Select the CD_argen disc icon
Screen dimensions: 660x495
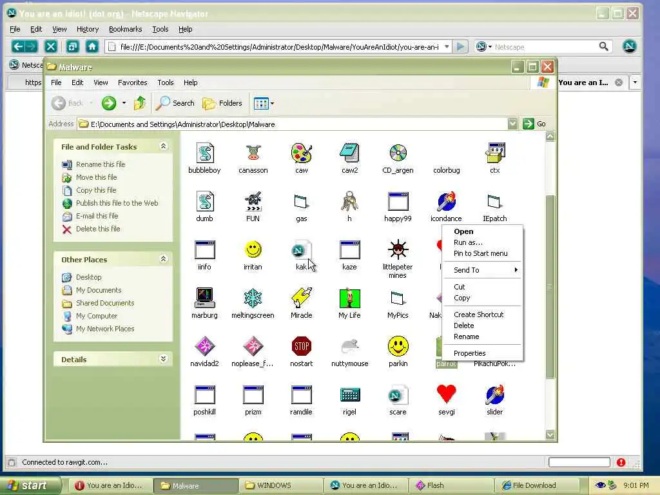point(398,153)
